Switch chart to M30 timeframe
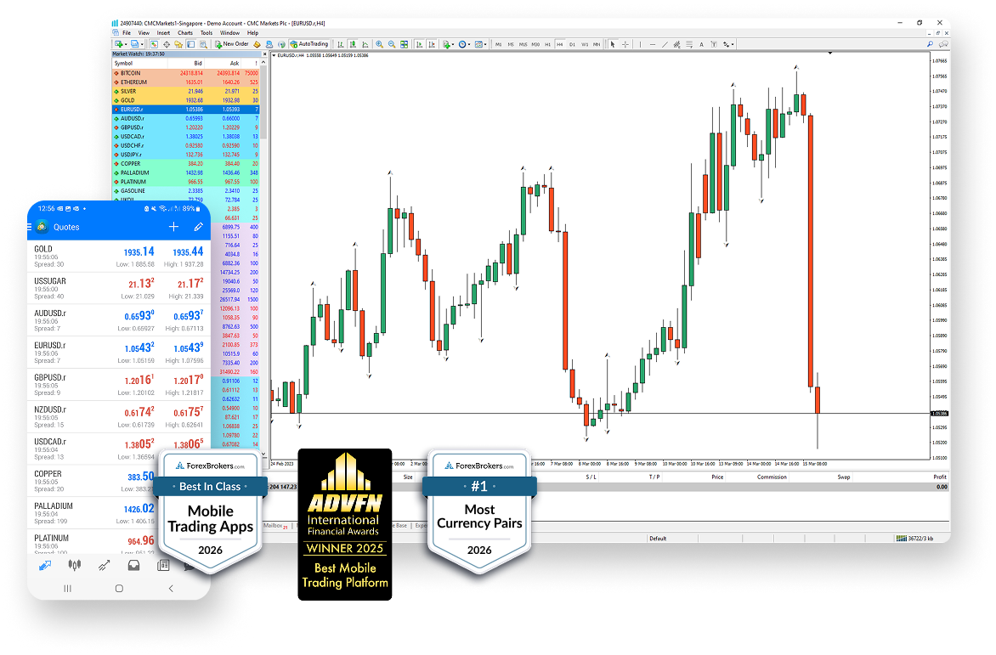This screenshot has width=996, height=655. coord(535,44)
